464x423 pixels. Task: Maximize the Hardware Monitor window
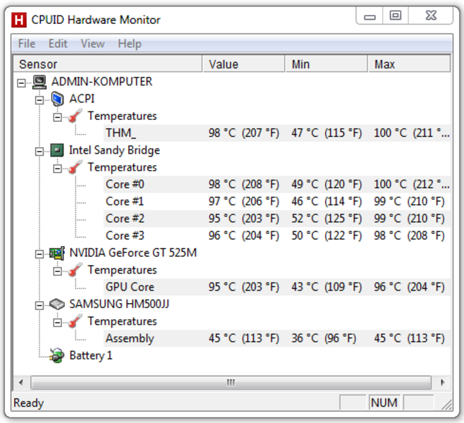[x=396, y=16]
